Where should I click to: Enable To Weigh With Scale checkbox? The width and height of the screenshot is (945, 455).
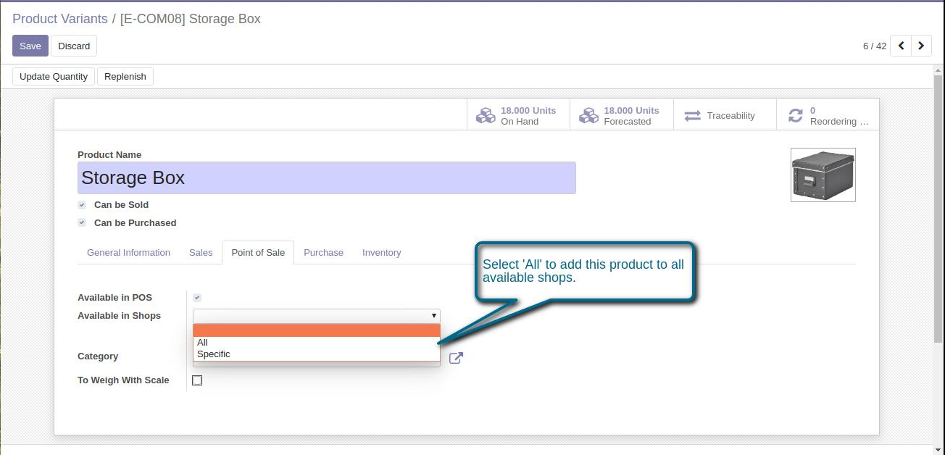click(197, 380)
